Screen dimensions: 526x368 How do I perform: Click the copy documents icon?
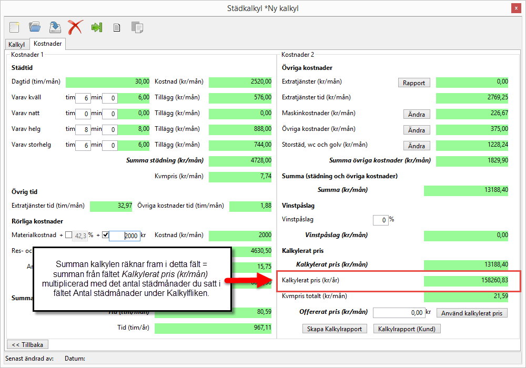coord(137,28)
